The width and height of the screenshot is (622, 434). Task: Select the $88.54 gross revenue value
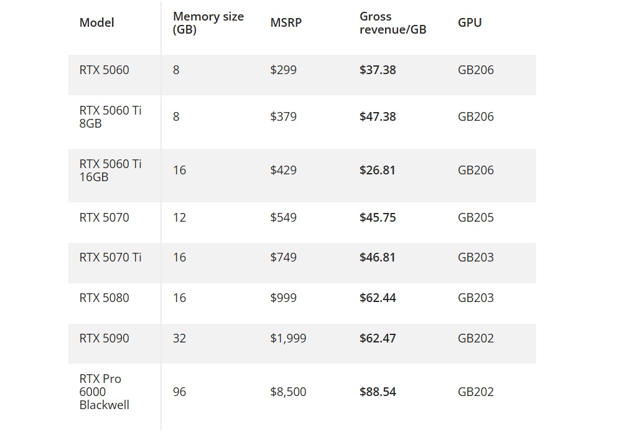378,392
